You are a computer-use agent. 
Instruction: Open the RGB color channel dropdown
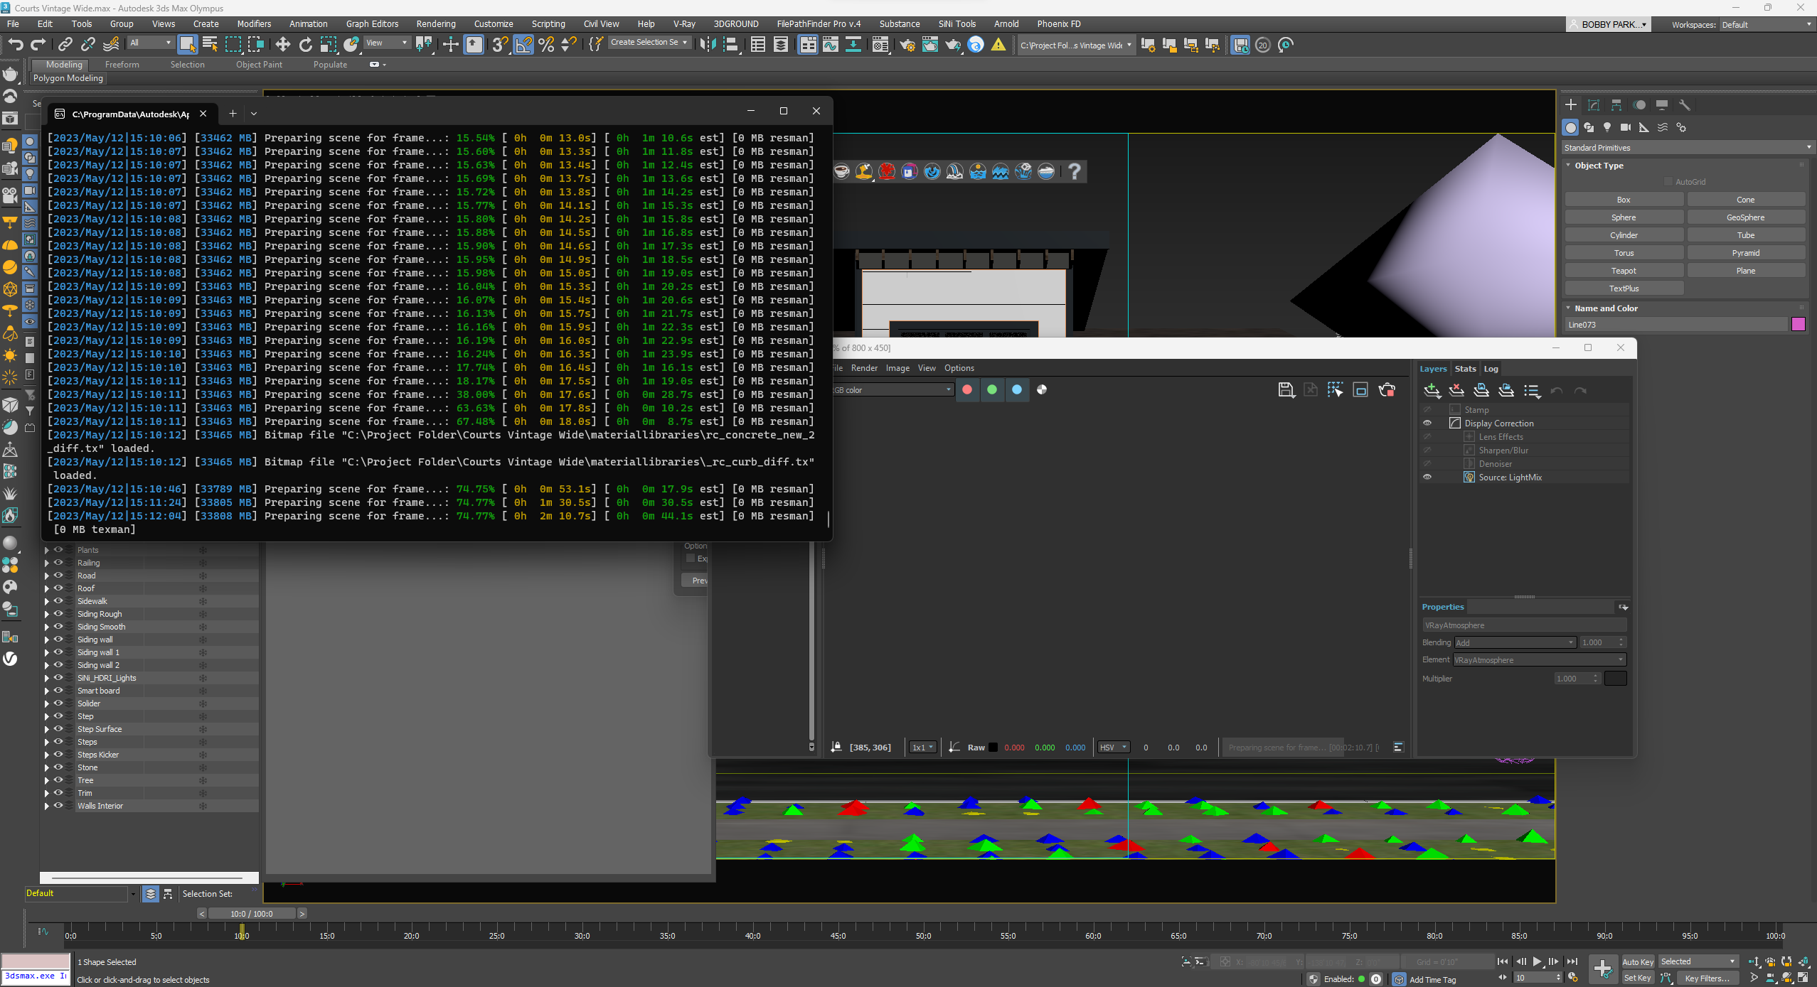[892, 390]
